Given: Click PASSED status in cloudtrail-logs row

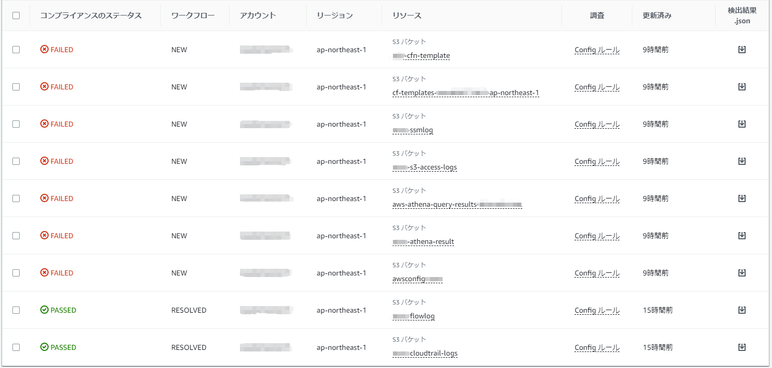Looking at the screenshot, I should pos(58,347).
